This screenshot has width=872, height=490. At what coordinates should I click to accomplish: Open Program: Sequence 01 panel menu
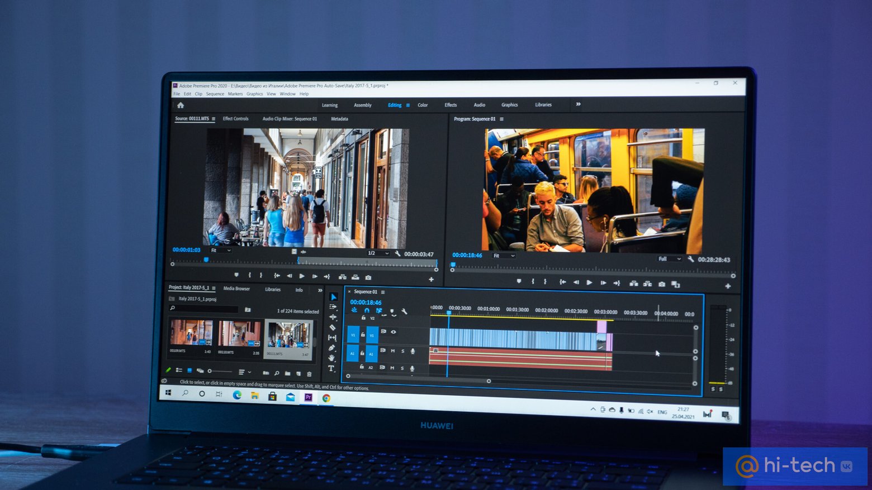pos(501,119)
